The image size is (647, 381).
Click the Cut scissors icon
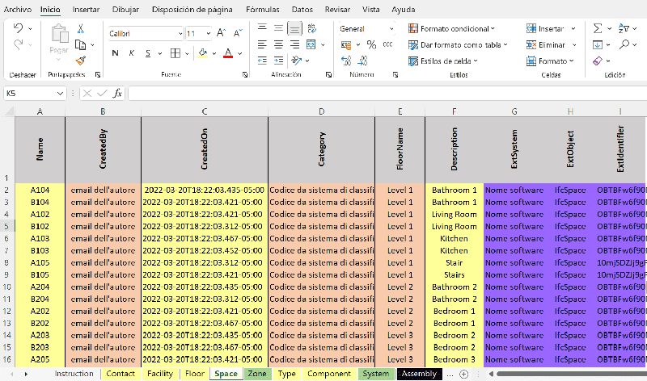pyautogui.click(x=80, y=28)
